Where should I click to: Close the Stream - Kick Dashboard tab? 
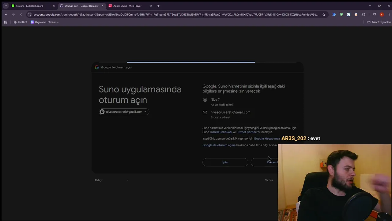(54, 6)
